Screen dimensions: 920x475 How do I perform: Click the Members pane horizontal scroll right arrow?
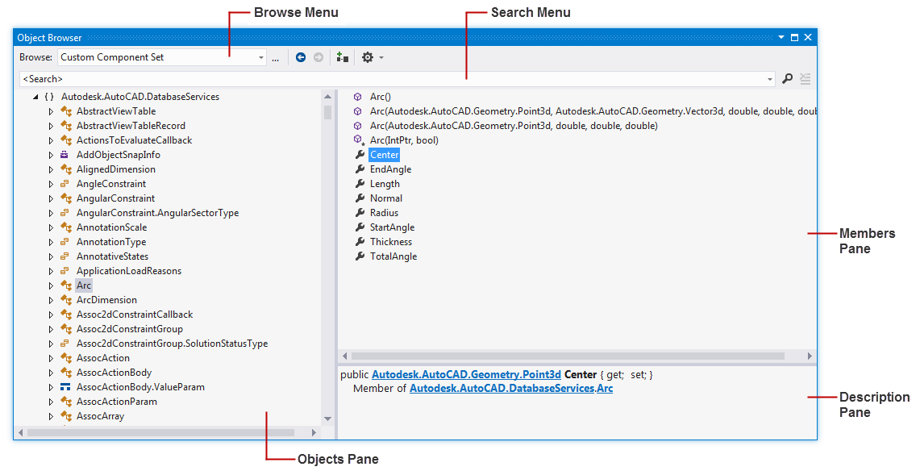pos(809,356)
